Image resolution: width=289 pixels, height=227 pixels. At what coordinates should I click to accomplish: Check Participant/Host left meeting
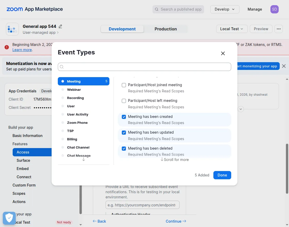[x=124, y=101]
